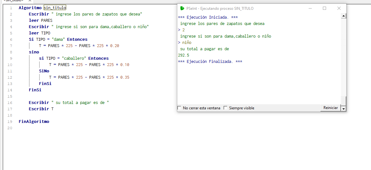The height and width of the screenshot is (170, 371).
Task: Click the outer 'FinSi' on line 14
Action: [x=35, y=90]
